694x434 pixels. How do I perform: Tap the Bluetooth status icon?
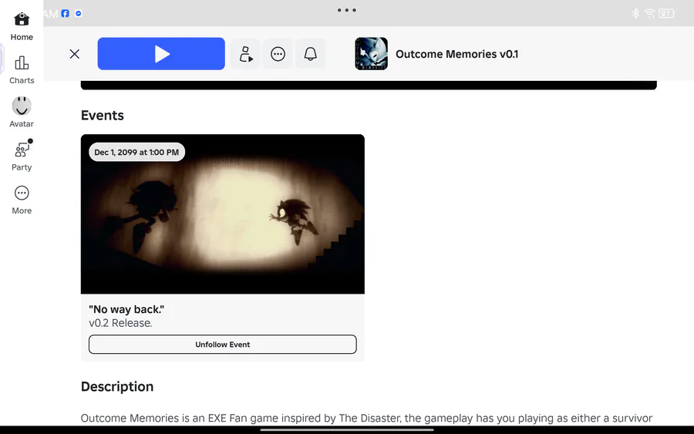[x=635, y=13]
